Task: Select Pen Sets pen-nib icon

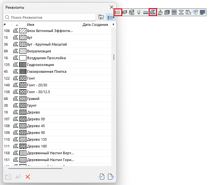Action: tap(139, 12)
